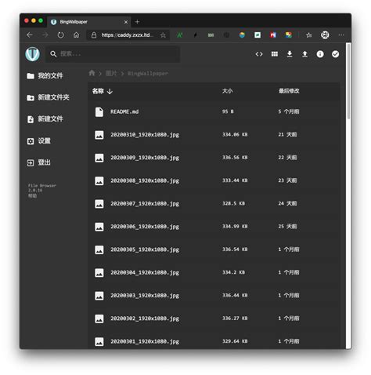Viewport: 371px width, 375px height.
Task: Select 20200307_1920x1080.jpg file
Action: [214, 204]
